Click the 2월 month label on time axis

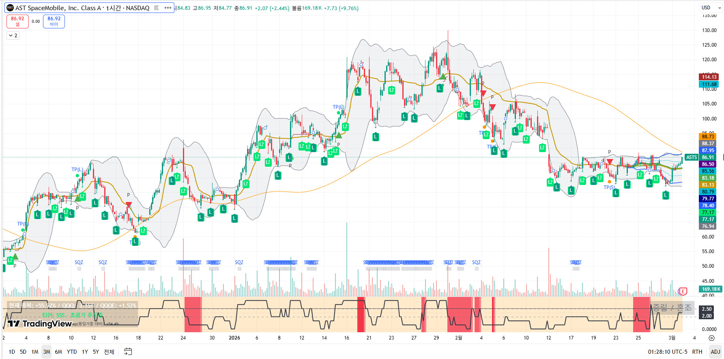pyautogui.click(x=458, y=338)
